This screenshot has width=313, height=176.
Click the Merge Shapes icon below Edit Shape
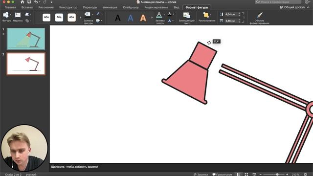pos(28,21)
